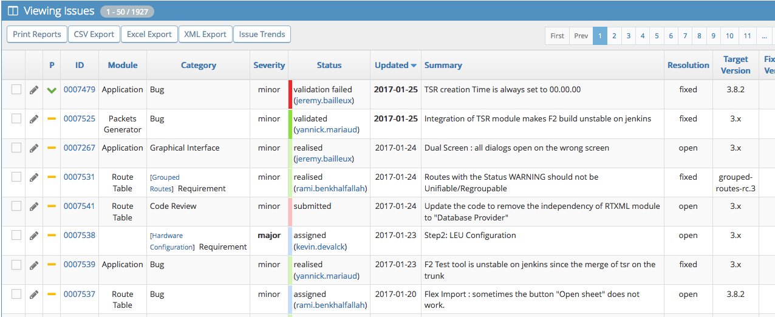Go to page 2 of the issues

click(x=614, y=36)
